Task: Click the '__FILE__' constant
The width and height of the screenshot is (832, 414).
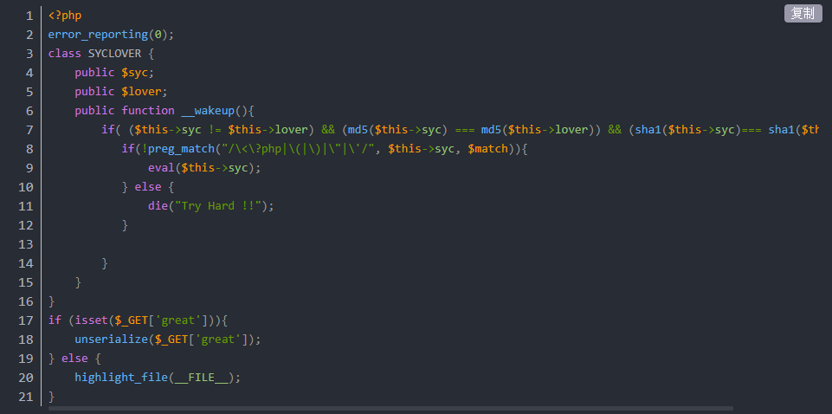Action: pos(201,378)
